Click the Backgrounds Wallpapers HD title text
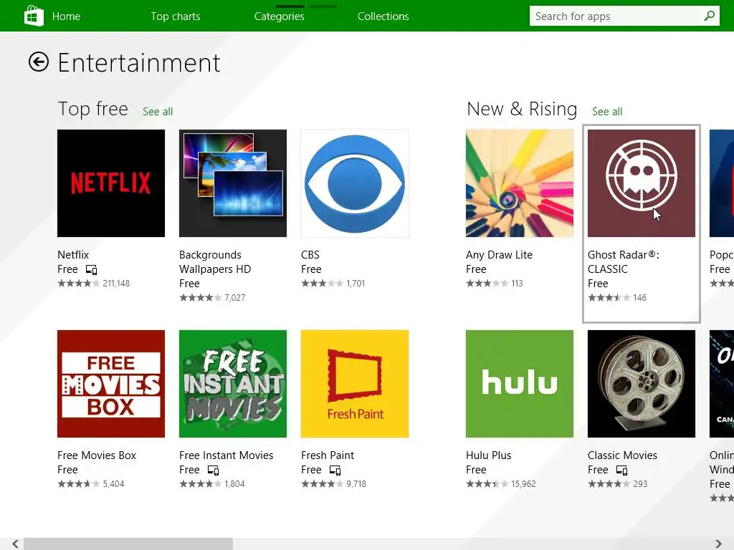Viewport: 734px width, 550px height. [x=215, y=262]
